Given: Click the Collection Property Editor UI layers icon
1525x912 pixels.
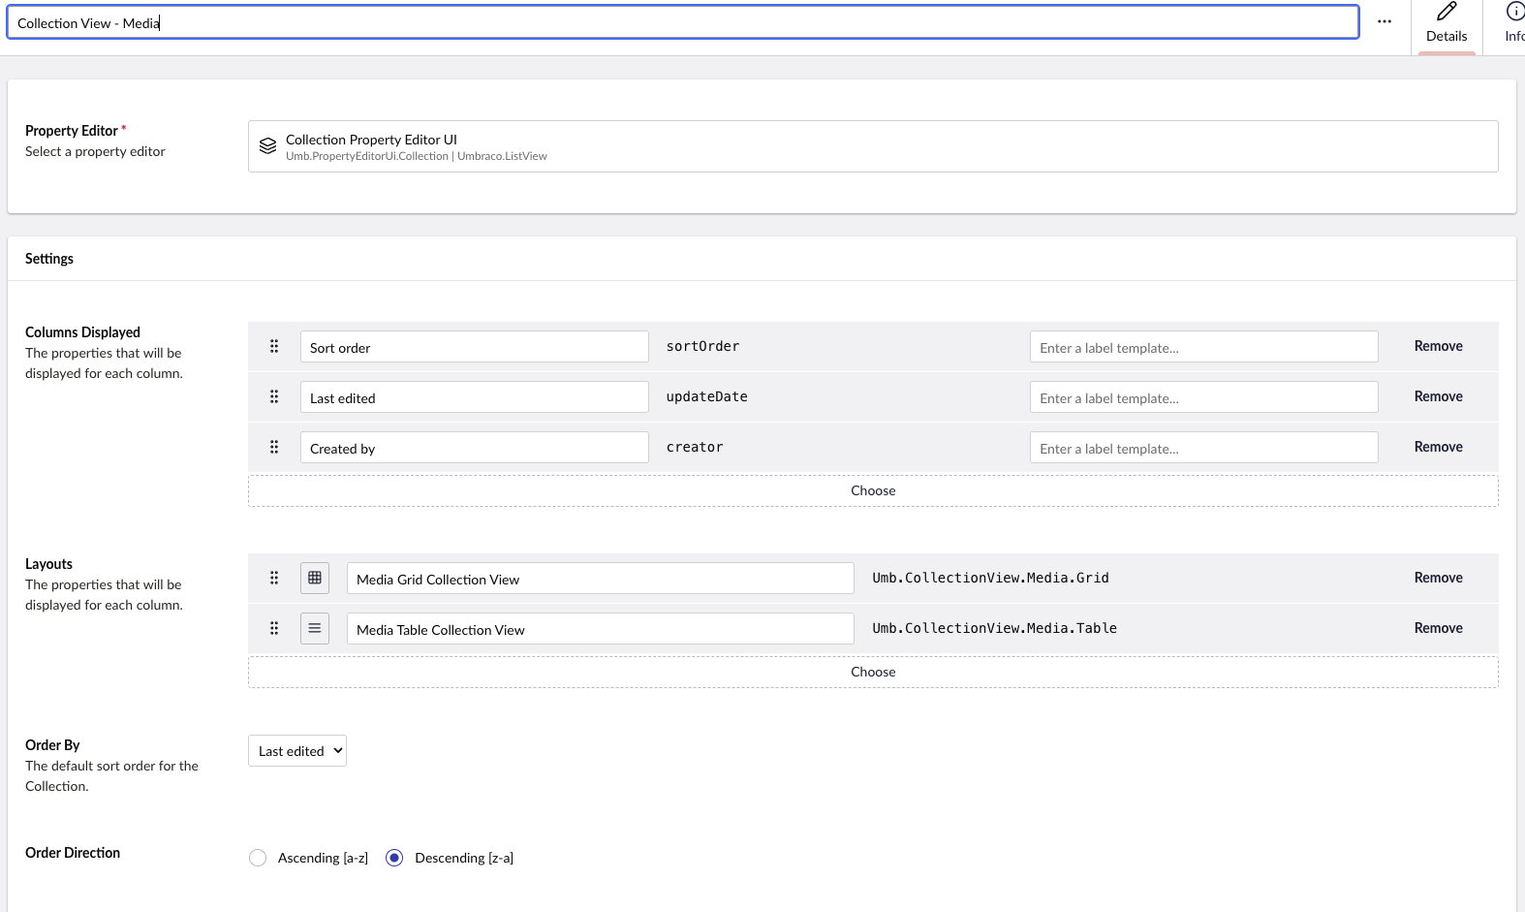Looking at the screenshot, I should coord(268,146).
